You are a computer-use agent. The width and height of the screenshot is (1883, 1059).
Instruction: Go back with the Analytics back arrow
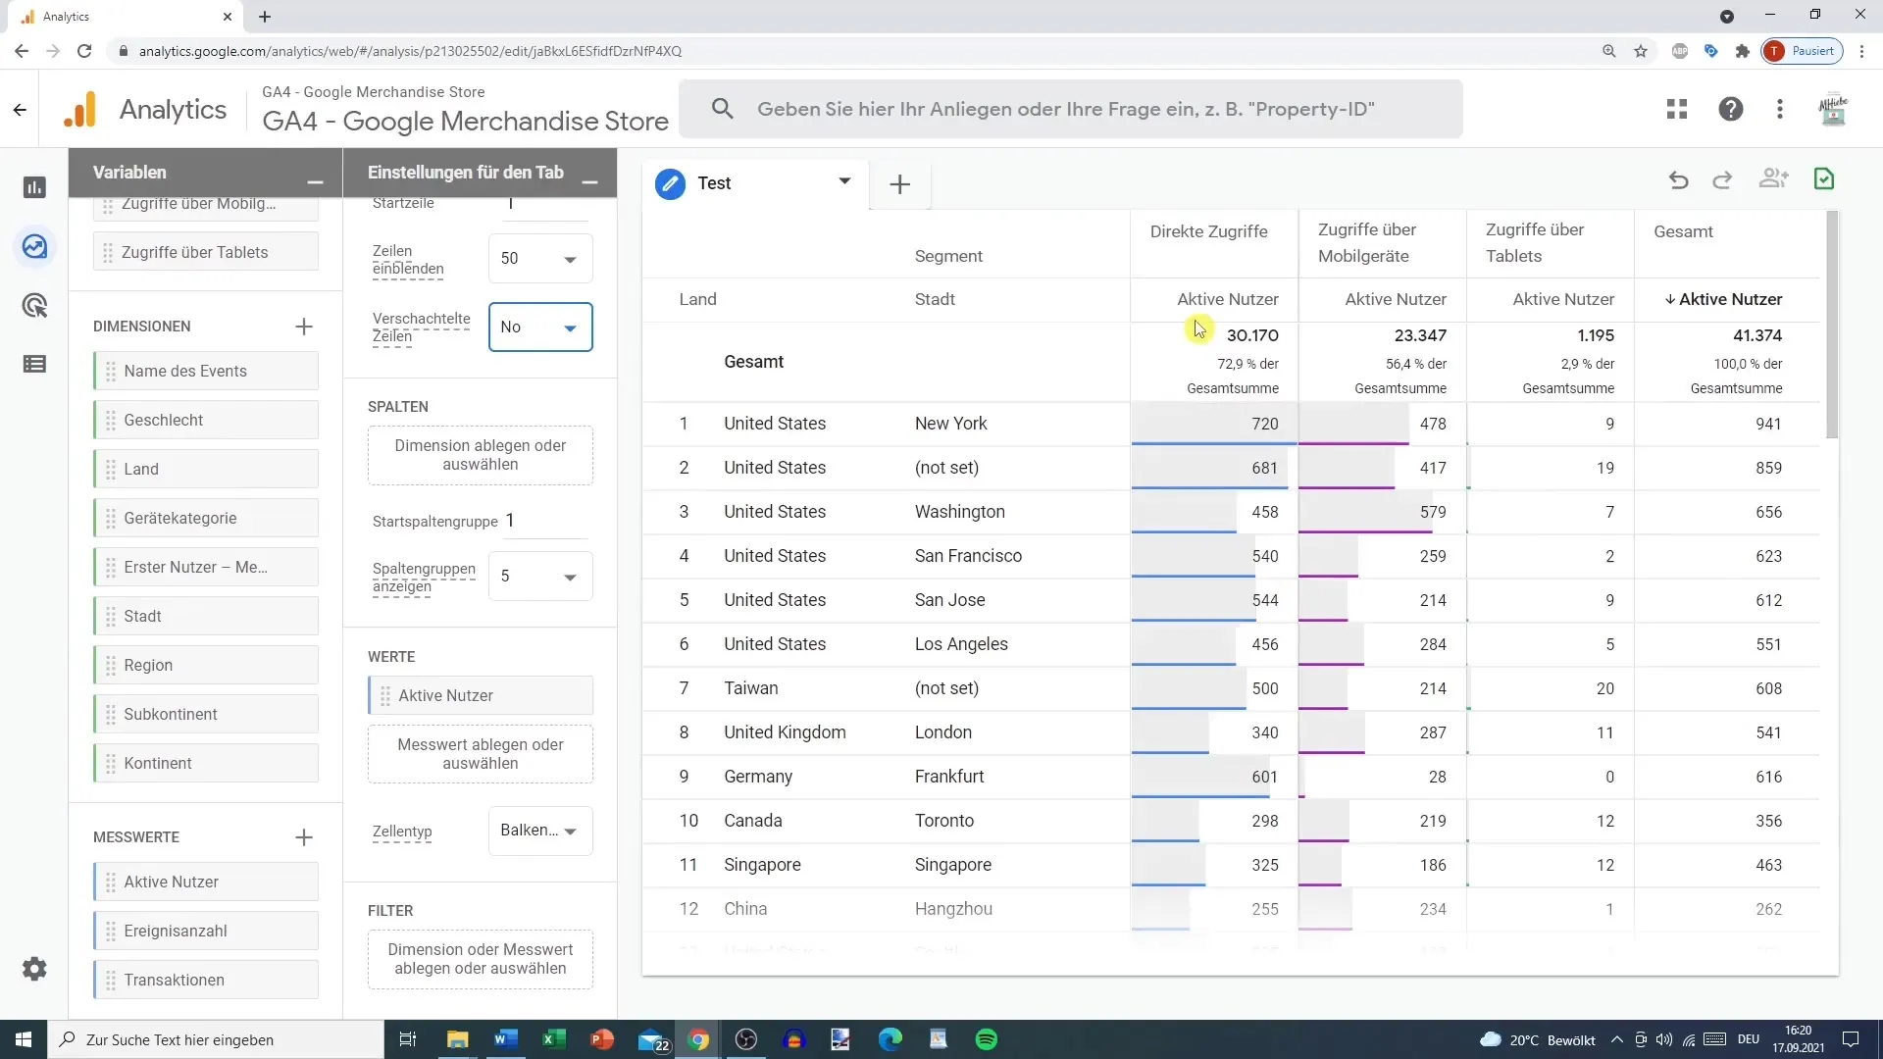(x=20, y=110)
